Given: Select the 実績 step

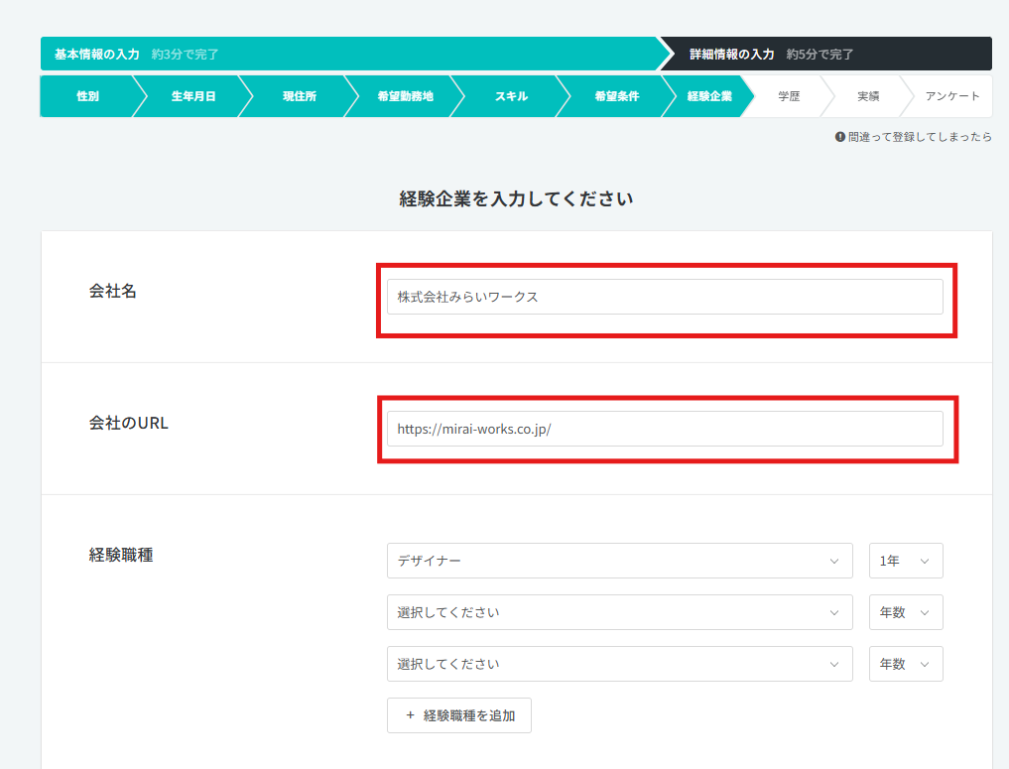Looking at the screenshot, I should (868, 96).
